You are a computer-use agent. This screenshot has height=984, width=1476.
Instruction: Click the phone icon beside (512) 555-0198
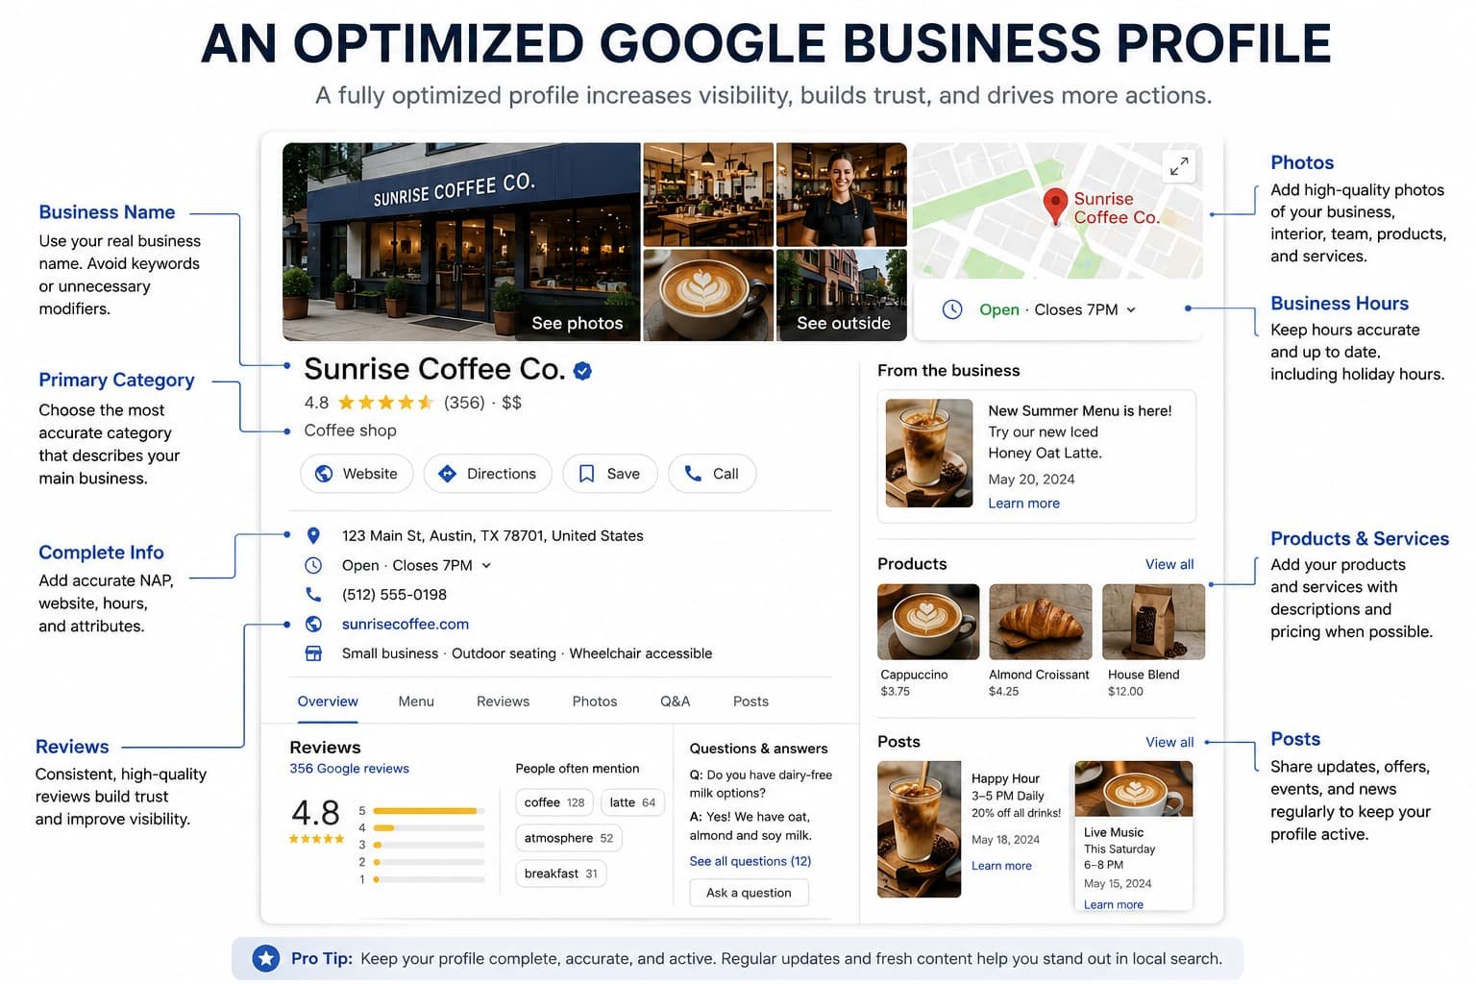(x=313, y=595)
